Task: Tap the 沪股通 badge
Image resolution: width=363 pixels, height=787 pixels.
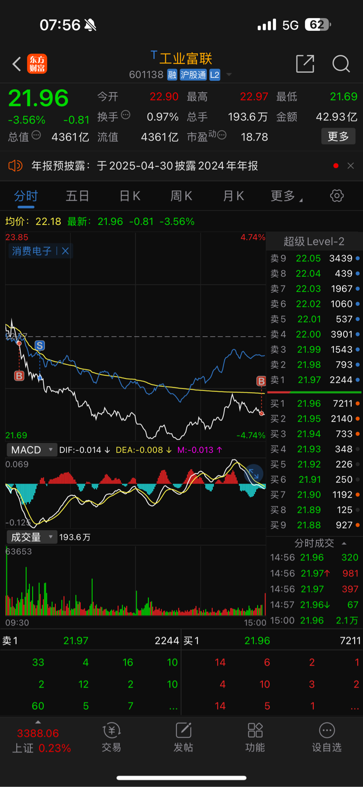Action: coord(193,75)
